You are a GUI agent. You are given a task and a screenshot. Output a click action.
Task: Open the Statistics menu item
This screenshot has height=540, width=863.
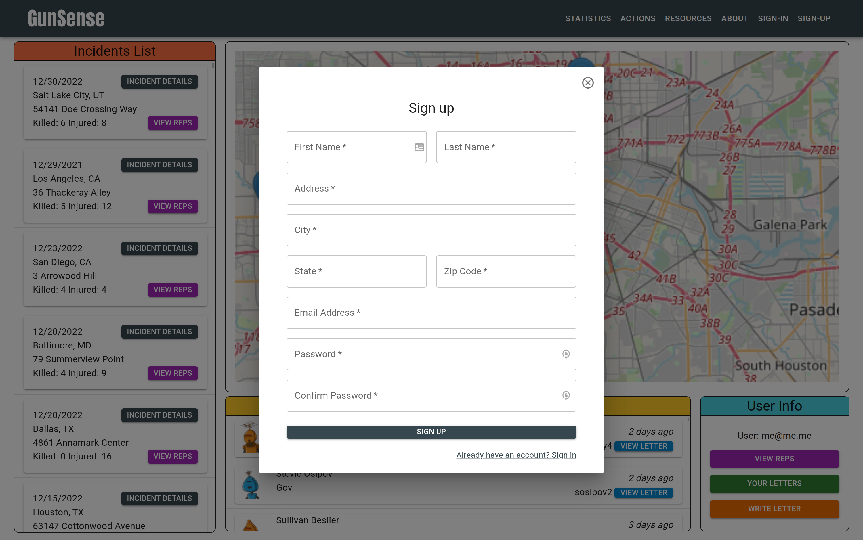click(588, 19)
